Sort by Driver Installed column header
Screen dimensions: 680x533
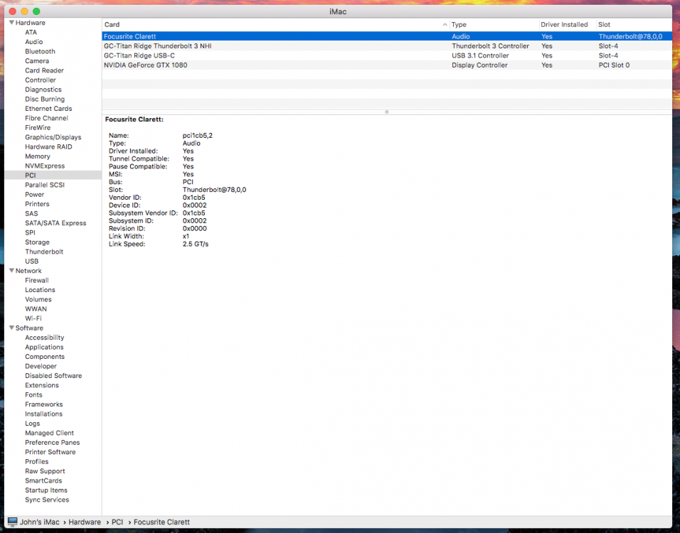567,25
